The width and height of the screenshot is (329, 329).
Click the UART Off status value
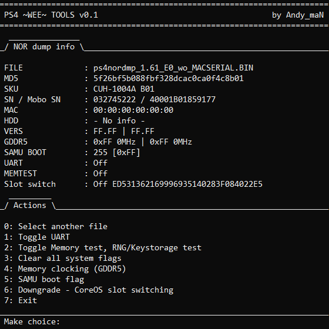point(100,163)
